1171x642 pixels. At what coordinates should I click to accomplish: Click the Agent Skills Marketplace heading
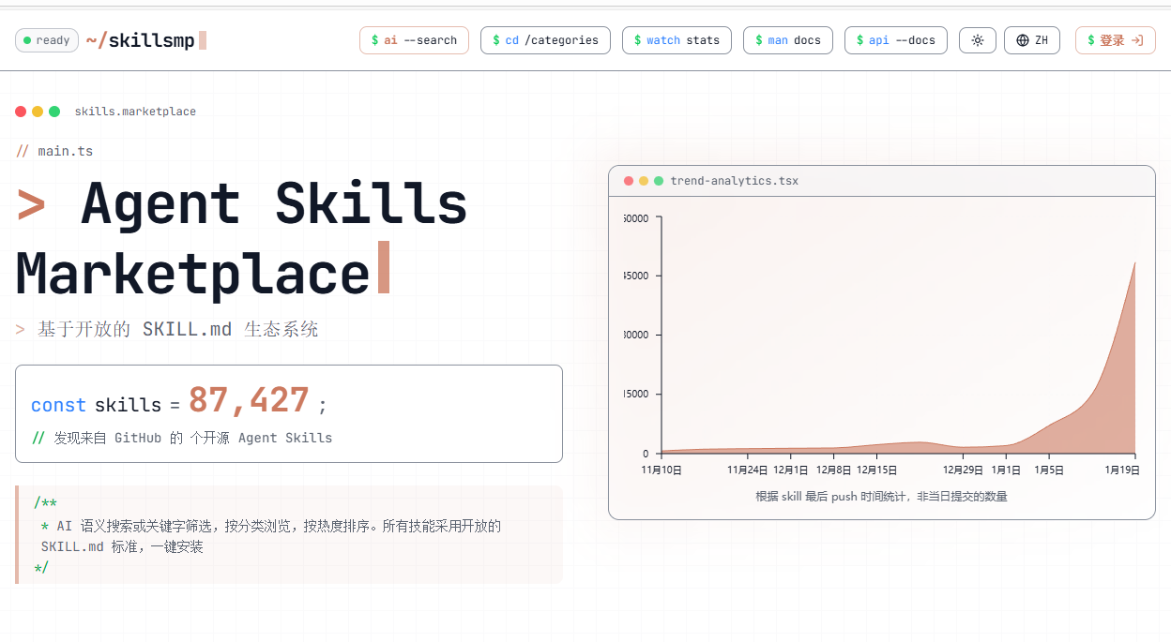pos(242,238)
